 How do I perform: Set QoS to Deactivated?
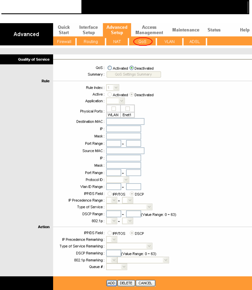click(131, 68)
